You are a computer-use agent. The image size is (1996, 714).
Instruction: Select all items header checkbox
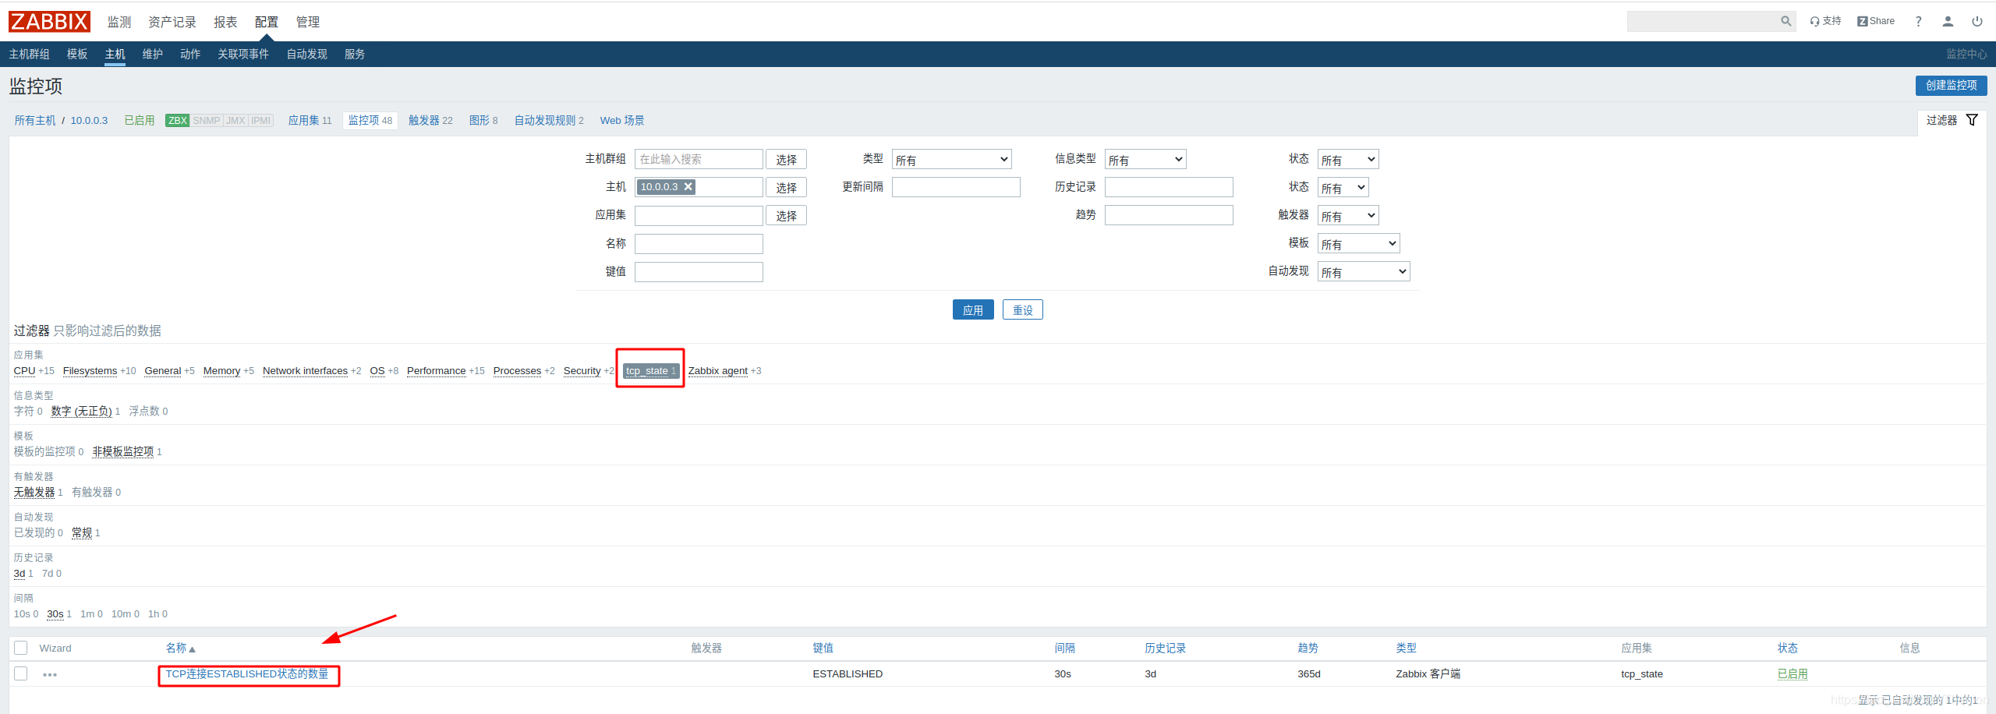21,648
